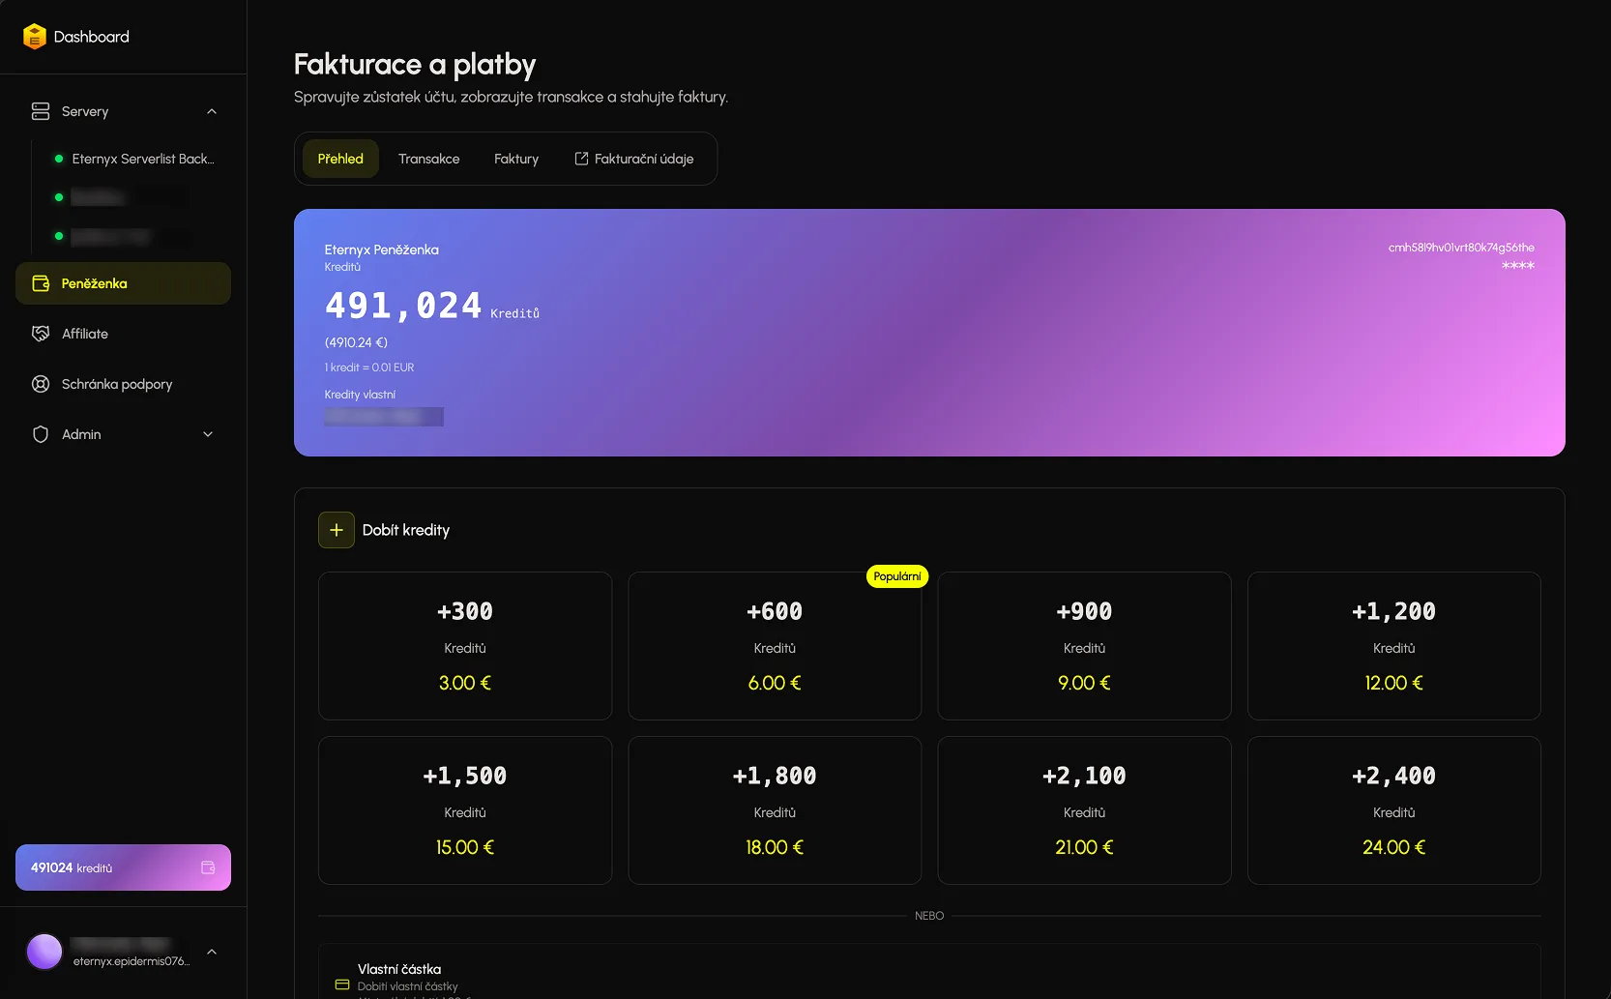This screenshot has width=1611, height=999.
Task: Expand the user account menu chevron
Action: tap(212, 952)
